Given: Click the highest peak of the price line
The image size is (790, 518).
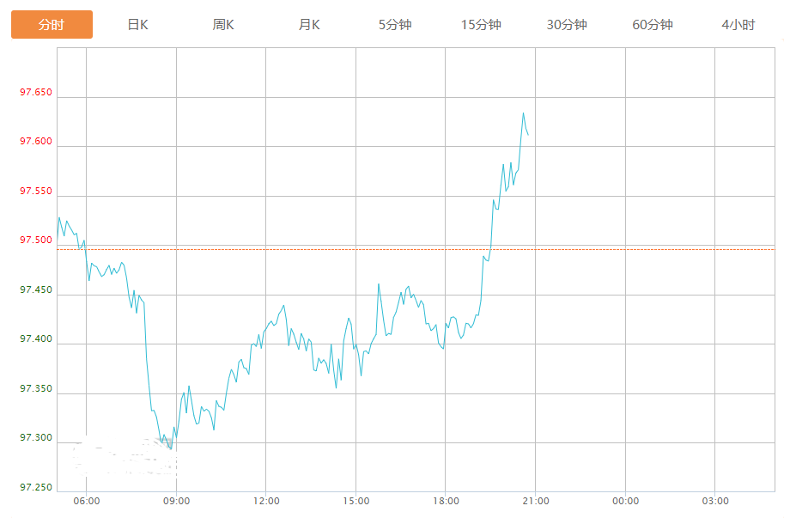Looking at the screenshot, I should tap(523, 113).
